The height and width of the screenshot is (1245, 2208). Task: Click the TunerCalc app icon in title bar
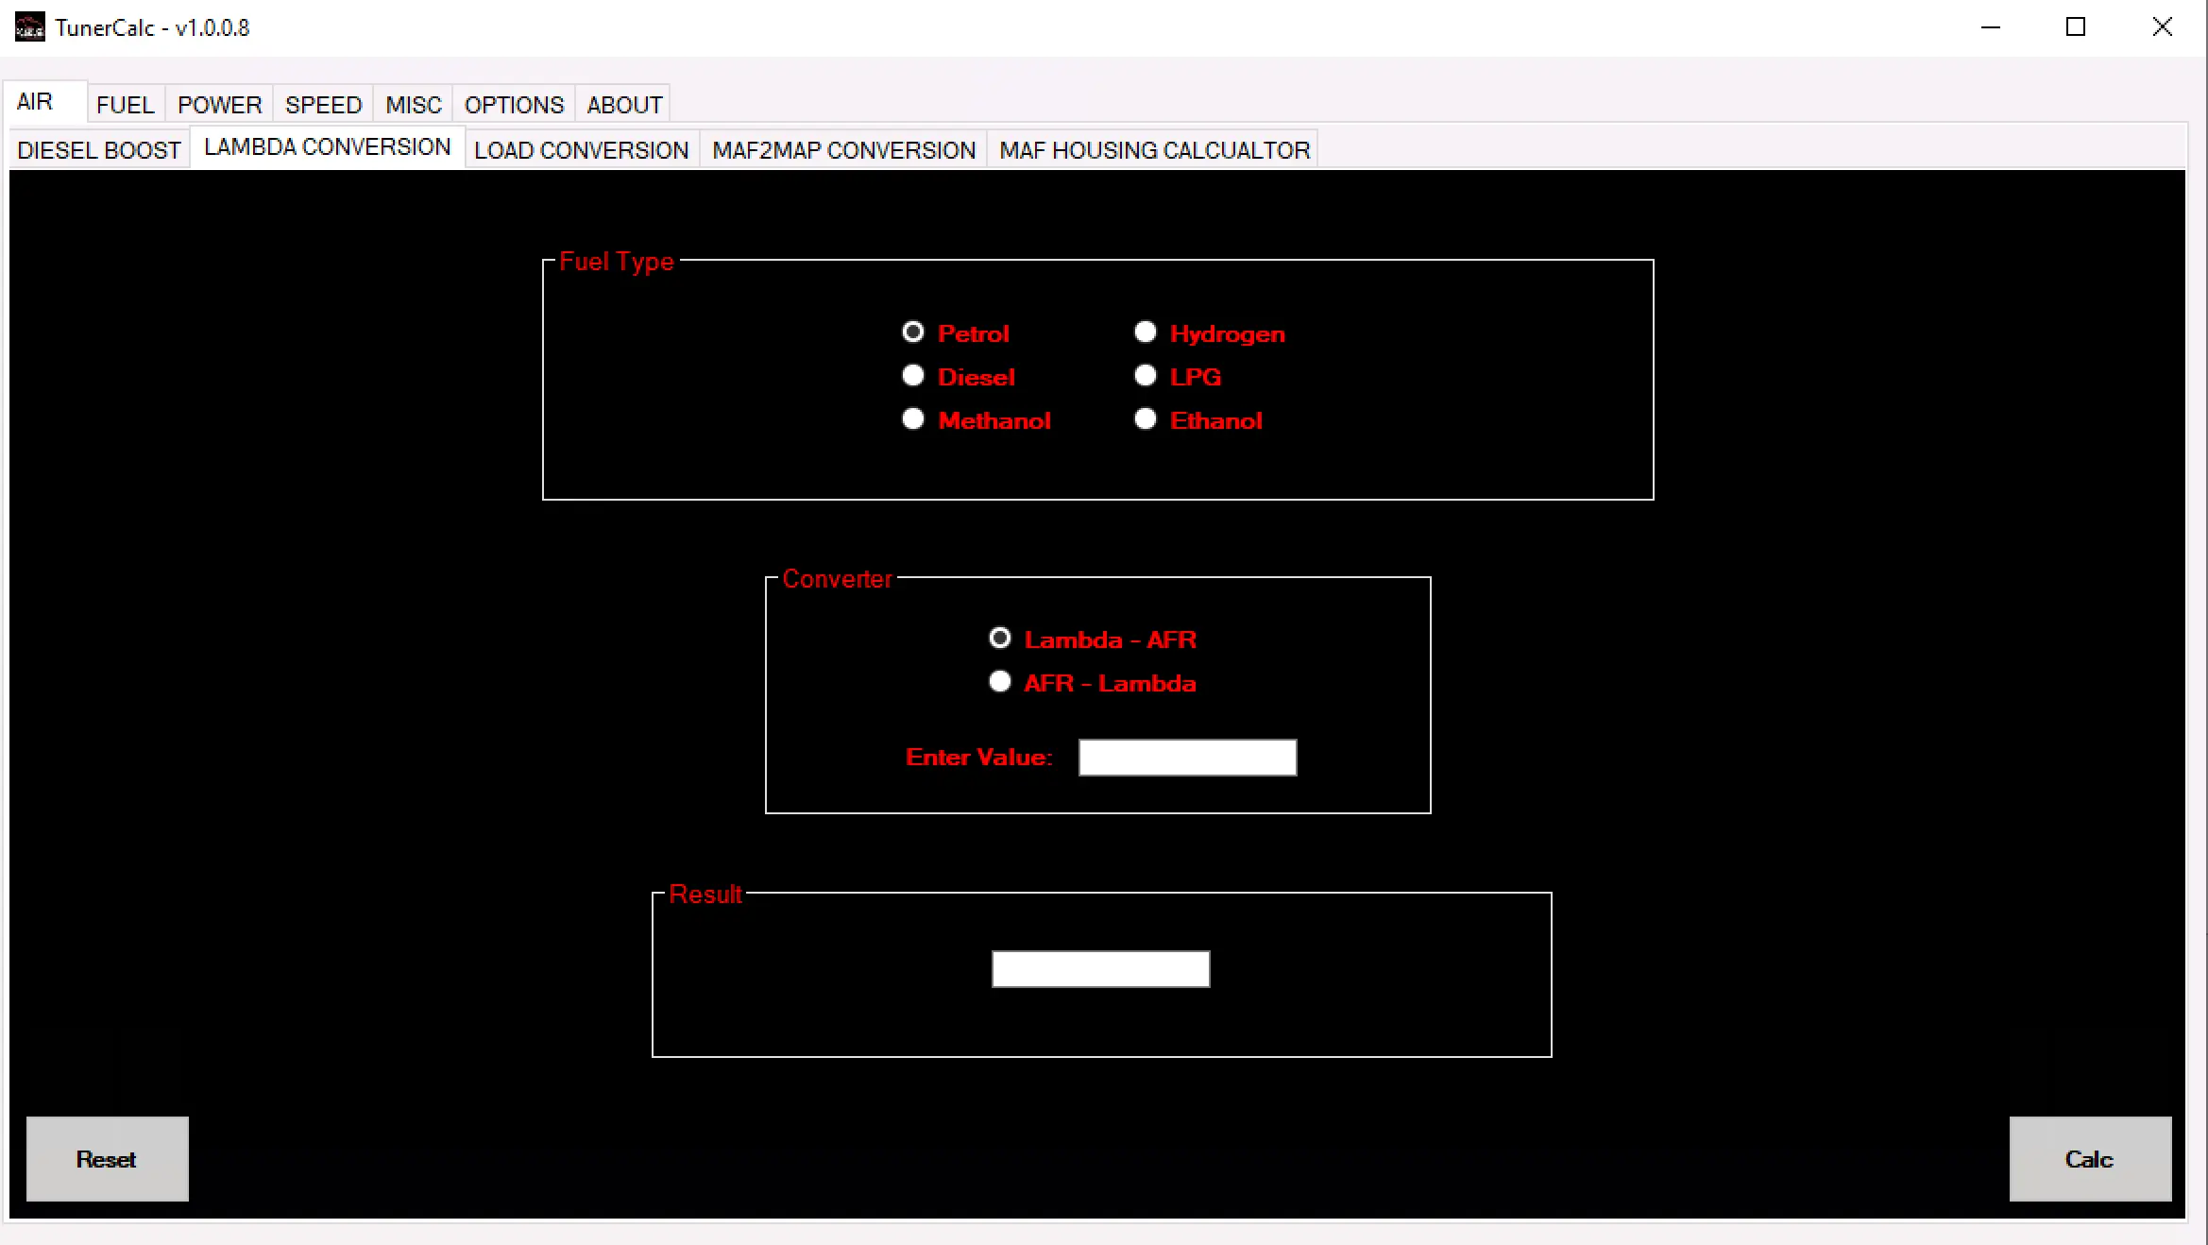(29, 27)
